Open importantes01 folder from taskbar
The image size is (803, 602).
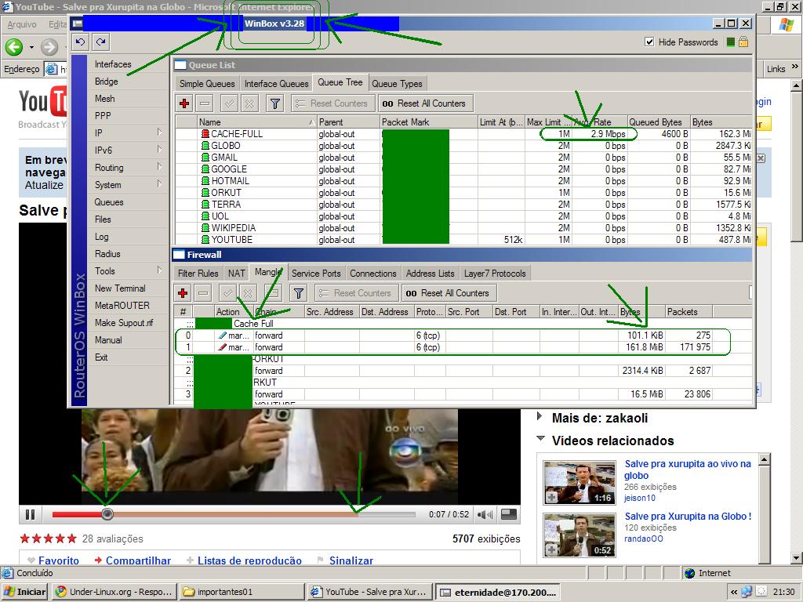[243, 592]
